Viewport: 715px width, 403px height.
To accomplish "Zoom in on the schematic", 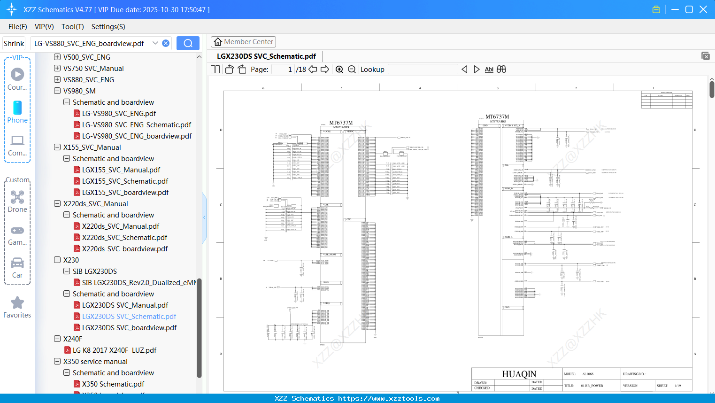I will (x=339, y=69).
